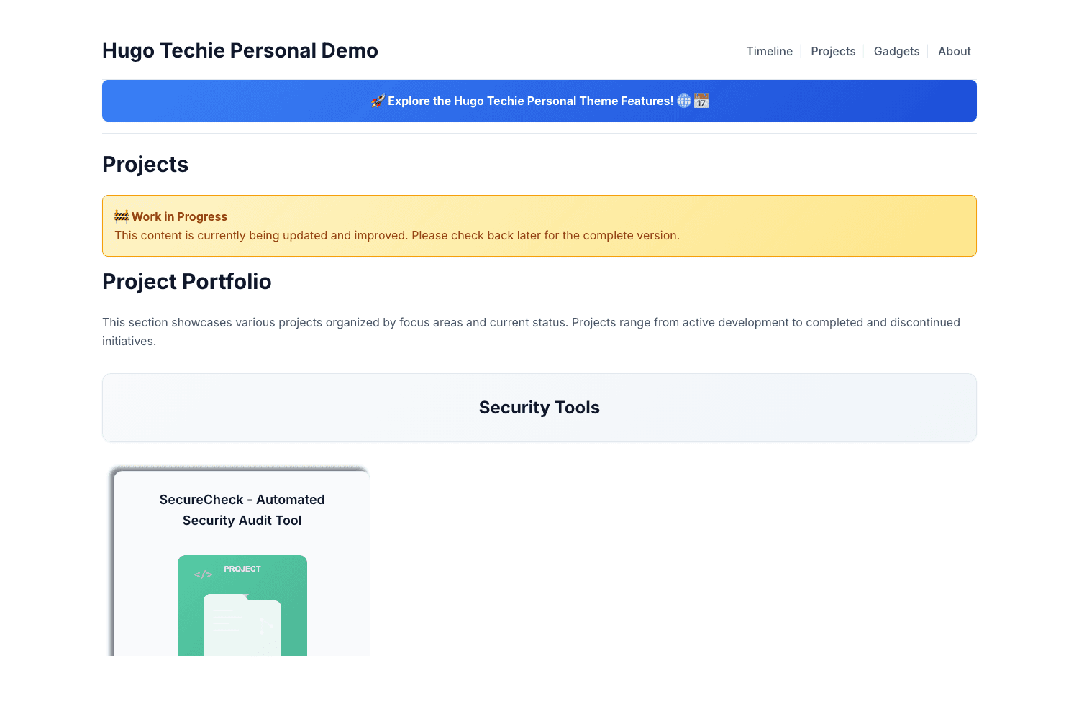Click the git branch icon on the project image
This screenshot has height=719, width=1079.
click(x=267, y=626)
